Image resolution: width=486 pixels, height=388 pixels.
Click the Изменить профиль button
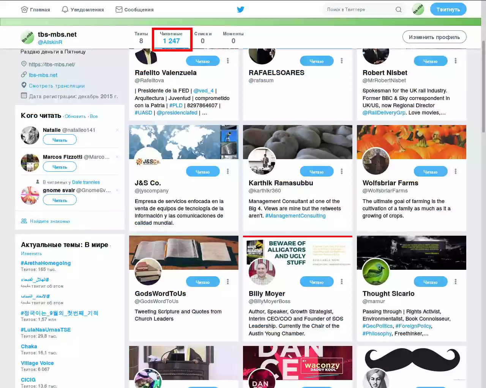[434, 37]
